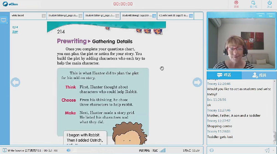Go to the previous page arrow
This screenshot has width=277, height=154.
(x=16, y=82)
